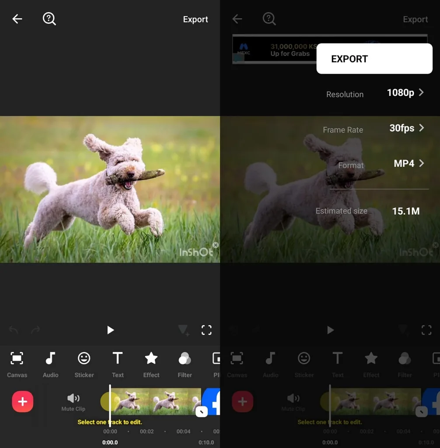Screen dimensions: 440x448
Task: Tap dimmed dog clip in right timeline
Action: (x=376, y=401)
